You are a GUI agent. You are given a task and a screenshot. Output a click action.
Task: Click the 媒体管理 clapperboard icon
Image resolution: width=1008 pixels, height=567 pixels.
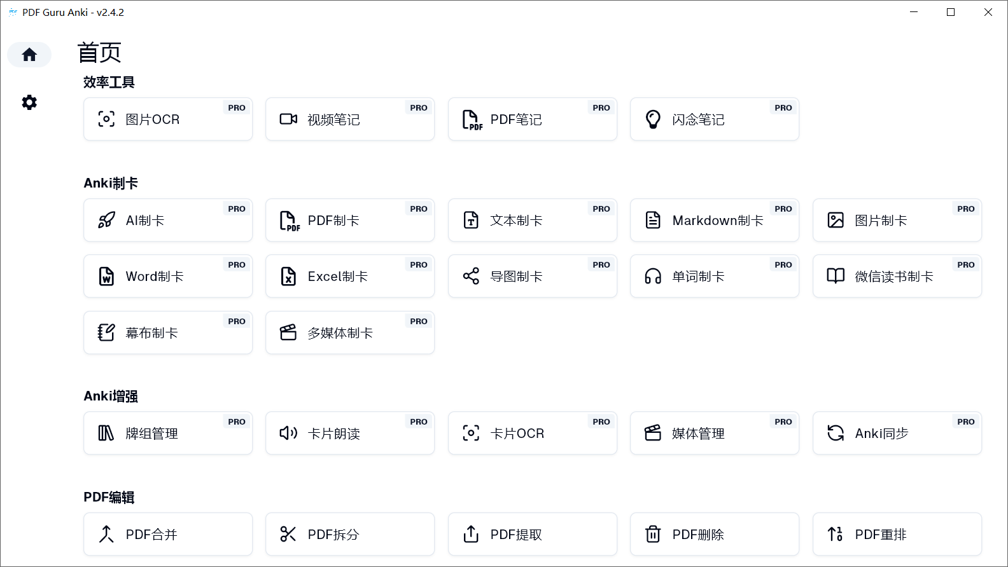pos(653,433)
